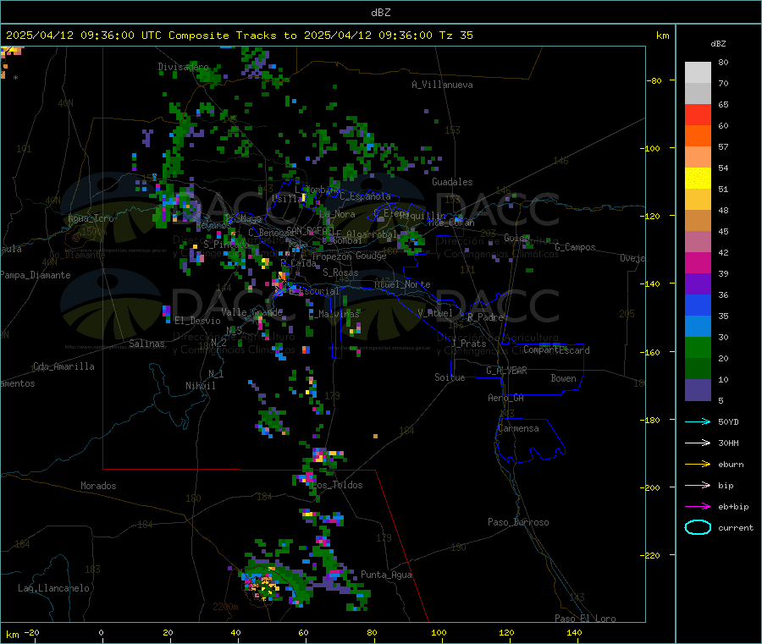Image resolution: width=762 pixels, height=644 pixels.
Task: Click the 'Soitue' map label
Action: (450, 377)
